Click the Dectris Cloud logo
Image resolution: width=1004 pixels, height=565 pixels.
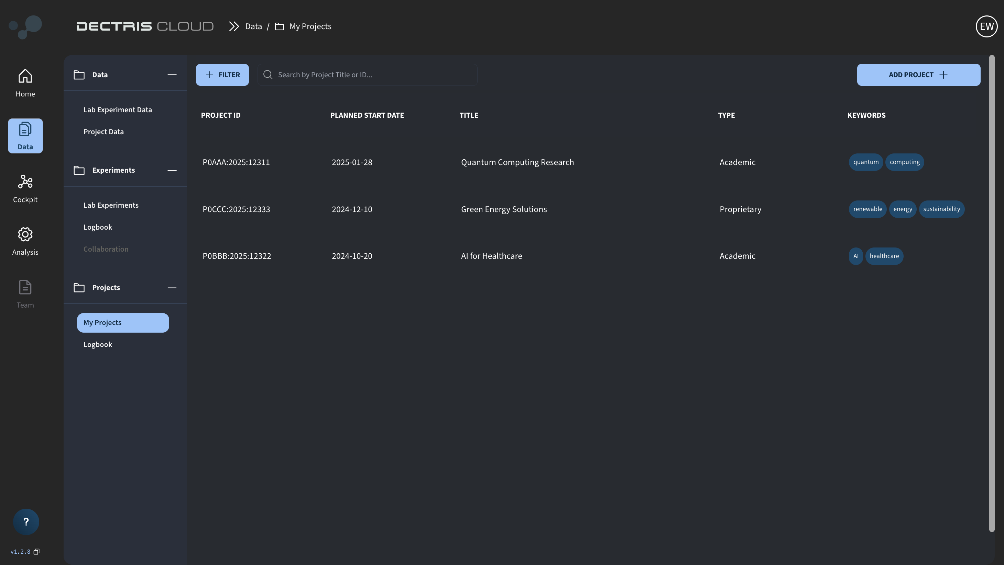145,26
